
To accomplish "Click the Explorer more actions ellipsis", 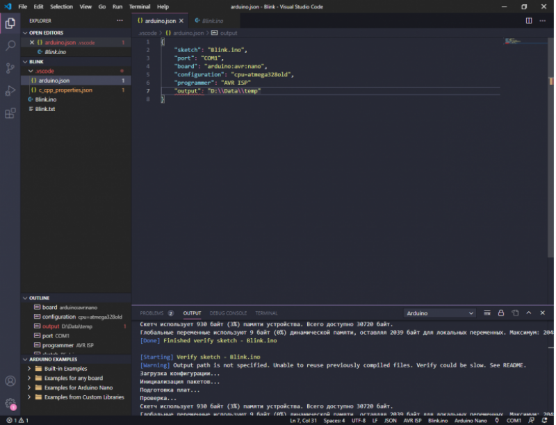I will coord(120,21).
